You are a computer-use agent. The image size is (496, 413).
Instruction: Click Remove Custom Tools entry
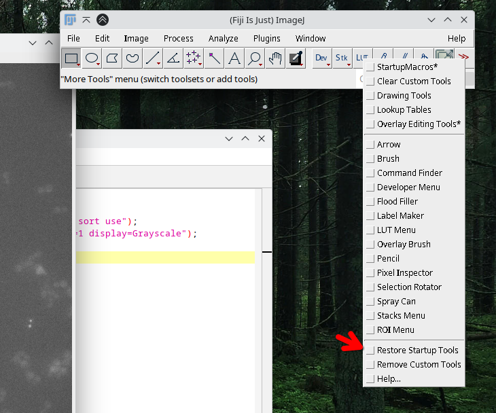(419, 365)
